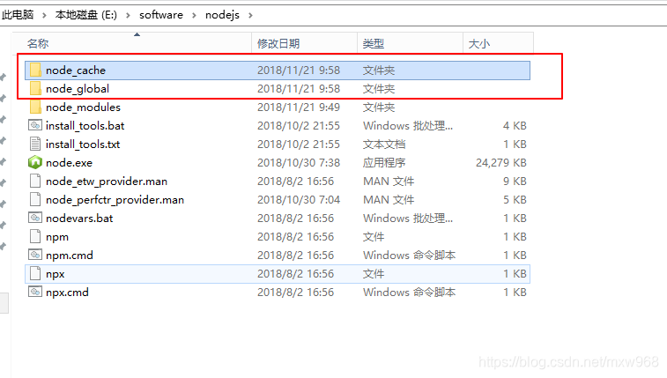Click date 2018/10/30 7:38 of node.exe

pyautogui.click(x=299, y=163)
